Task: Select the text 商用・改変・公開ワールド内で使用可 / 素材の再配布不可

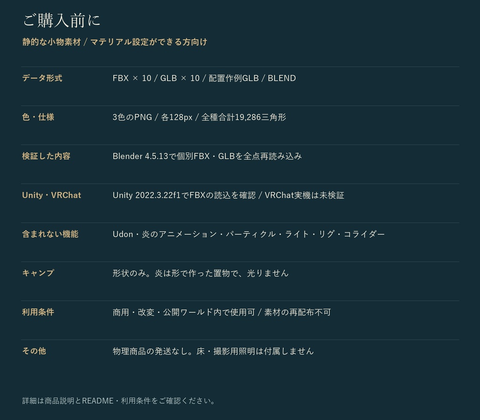Action: click(x=222, y=312)
